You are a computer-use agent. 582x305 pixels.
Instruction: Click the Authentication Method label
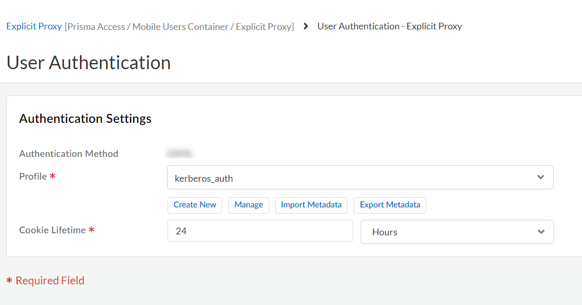point(69,154)
